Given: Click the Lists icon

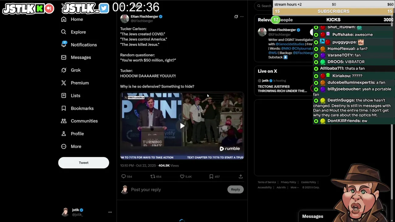Looking at the screenshot, I should [64, 96].
